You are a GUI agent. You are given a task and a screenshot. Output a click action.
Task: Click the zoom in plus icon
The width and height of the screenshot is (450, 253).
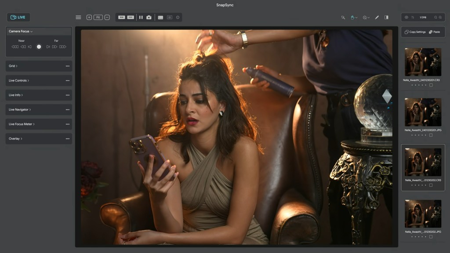click(x=89, y=18)
